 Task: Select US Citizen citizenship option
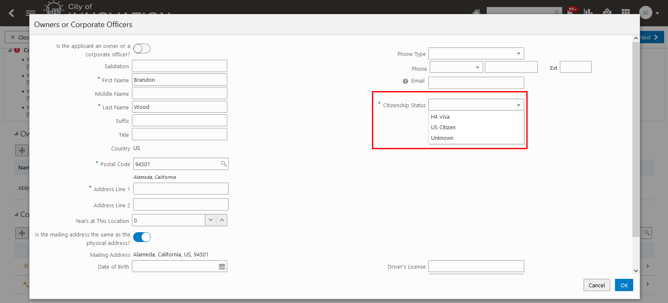[x=476, y=127]
